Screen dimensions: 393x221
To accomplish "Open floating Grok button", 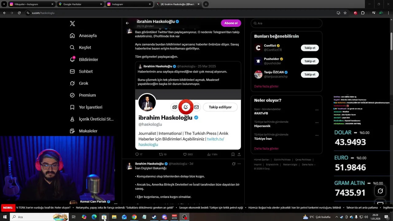I will (x=380, y=191).
